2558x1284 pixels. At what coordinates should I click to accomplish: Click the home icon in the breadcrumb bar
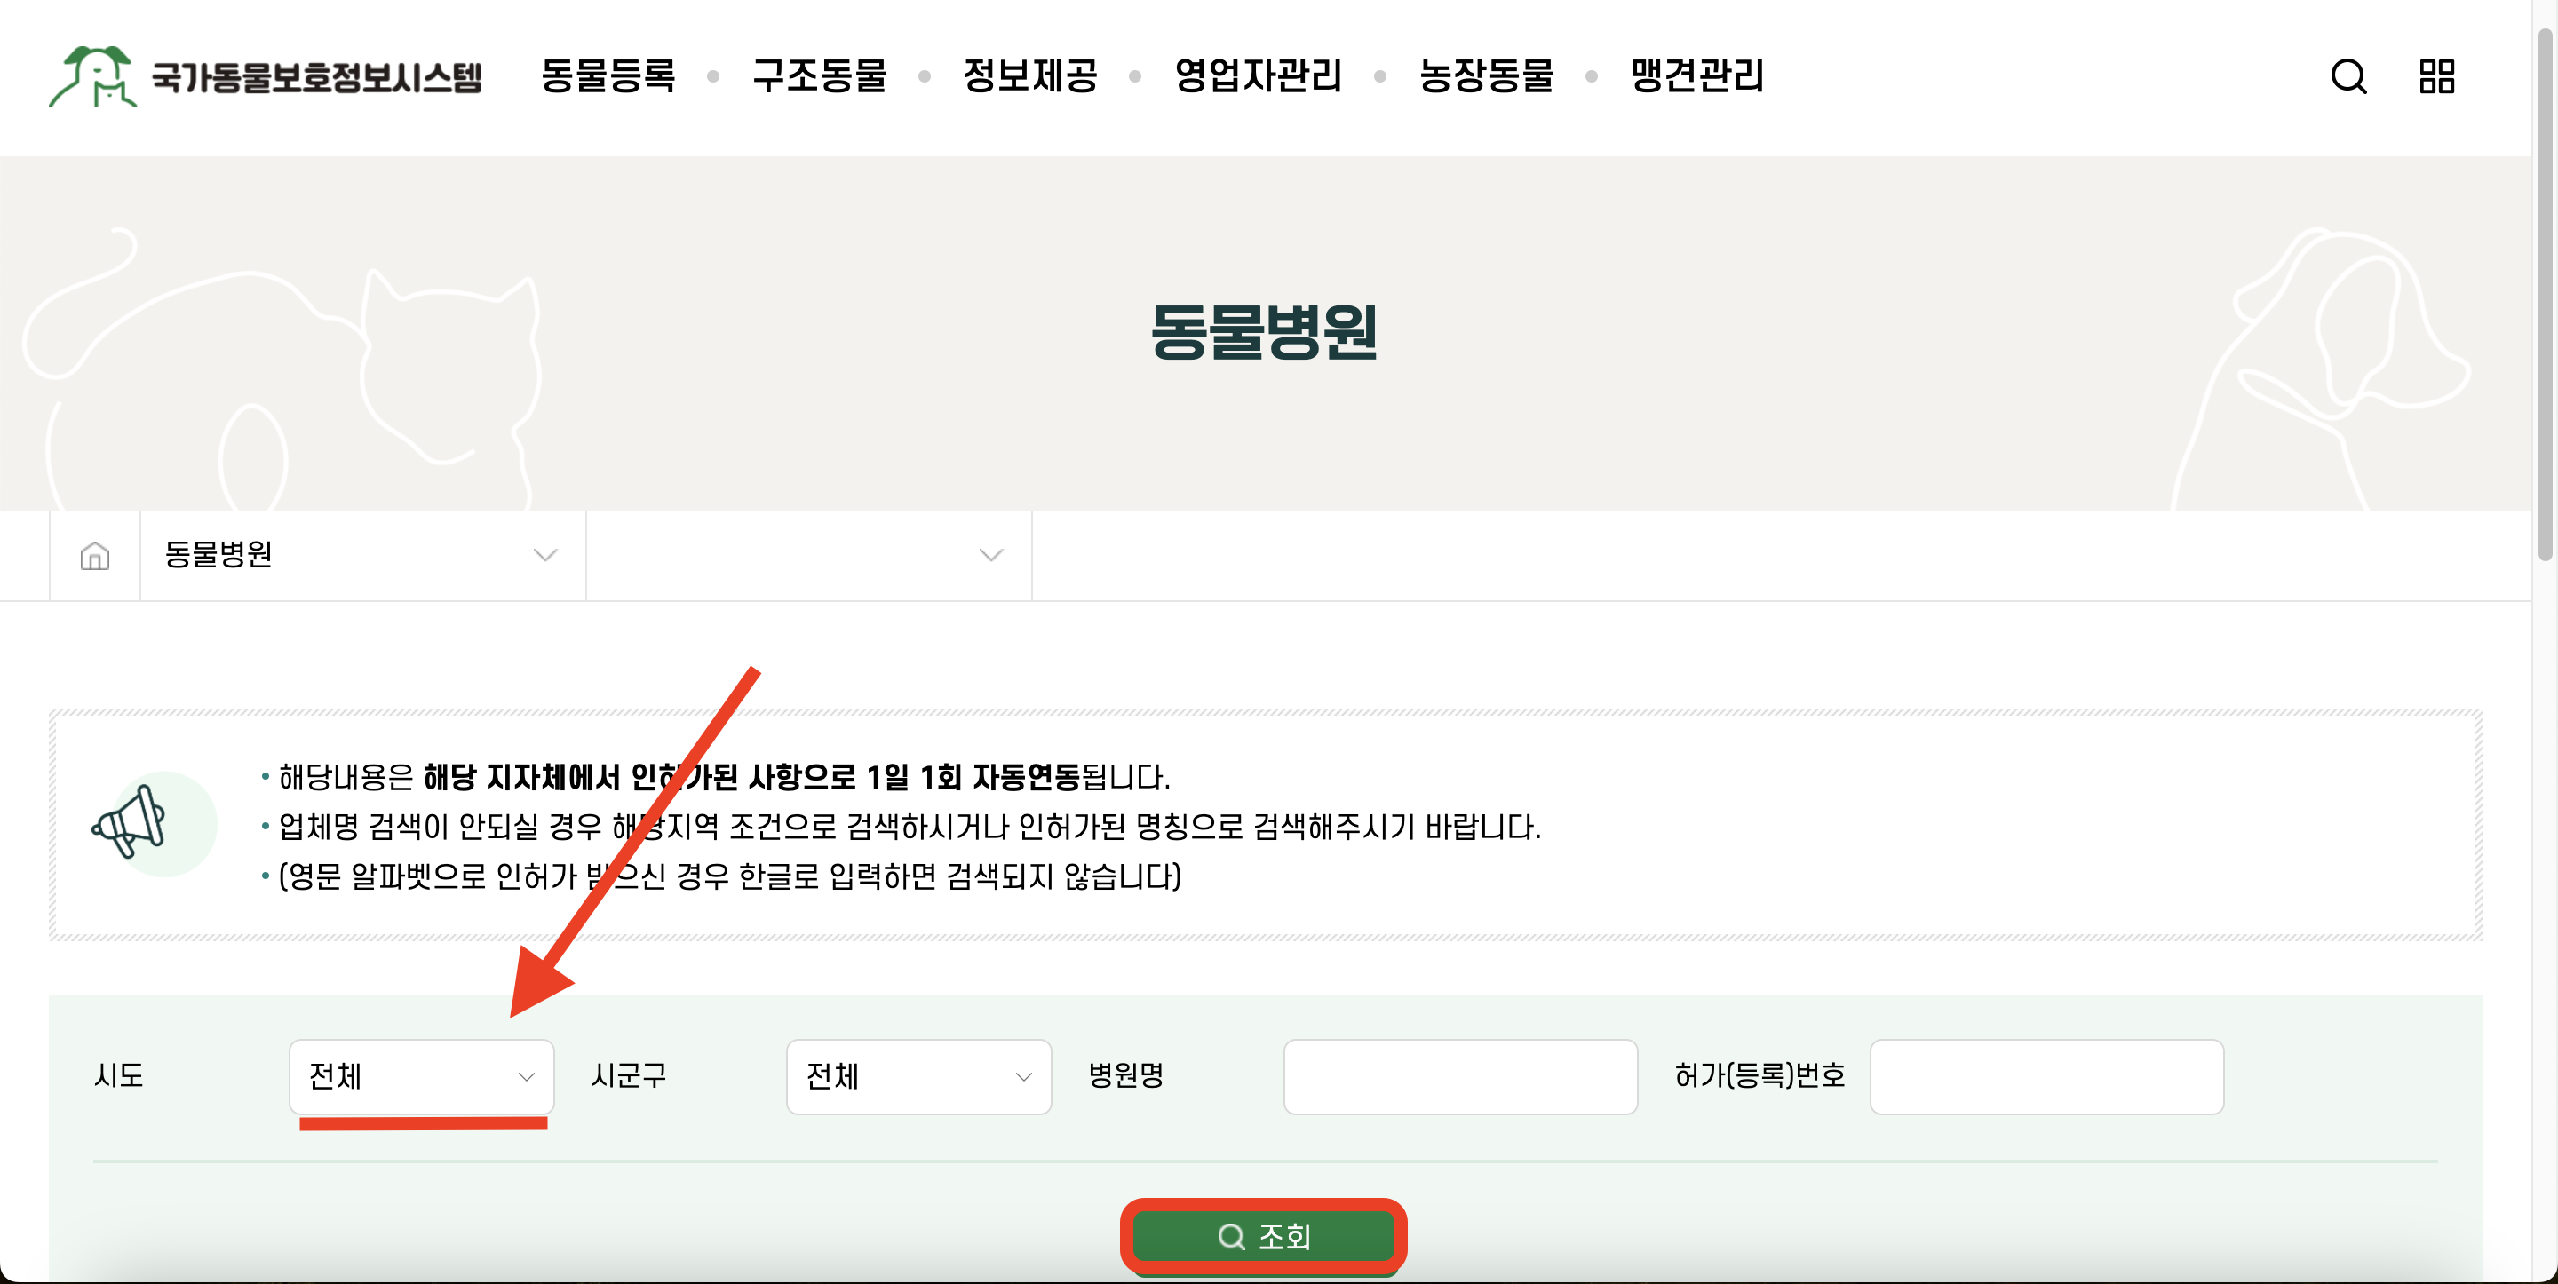[x=94, y=556]
